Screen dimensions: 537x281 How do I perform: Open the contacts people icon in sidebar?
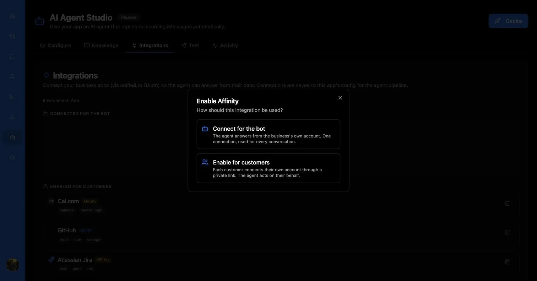coord(13,77)
